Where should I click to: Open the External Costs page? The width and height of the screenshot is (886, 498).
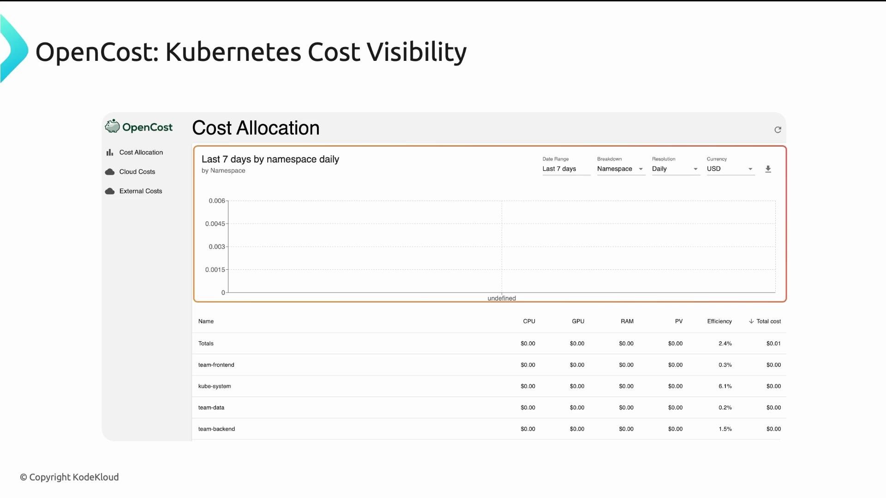(x=141, y=191)
